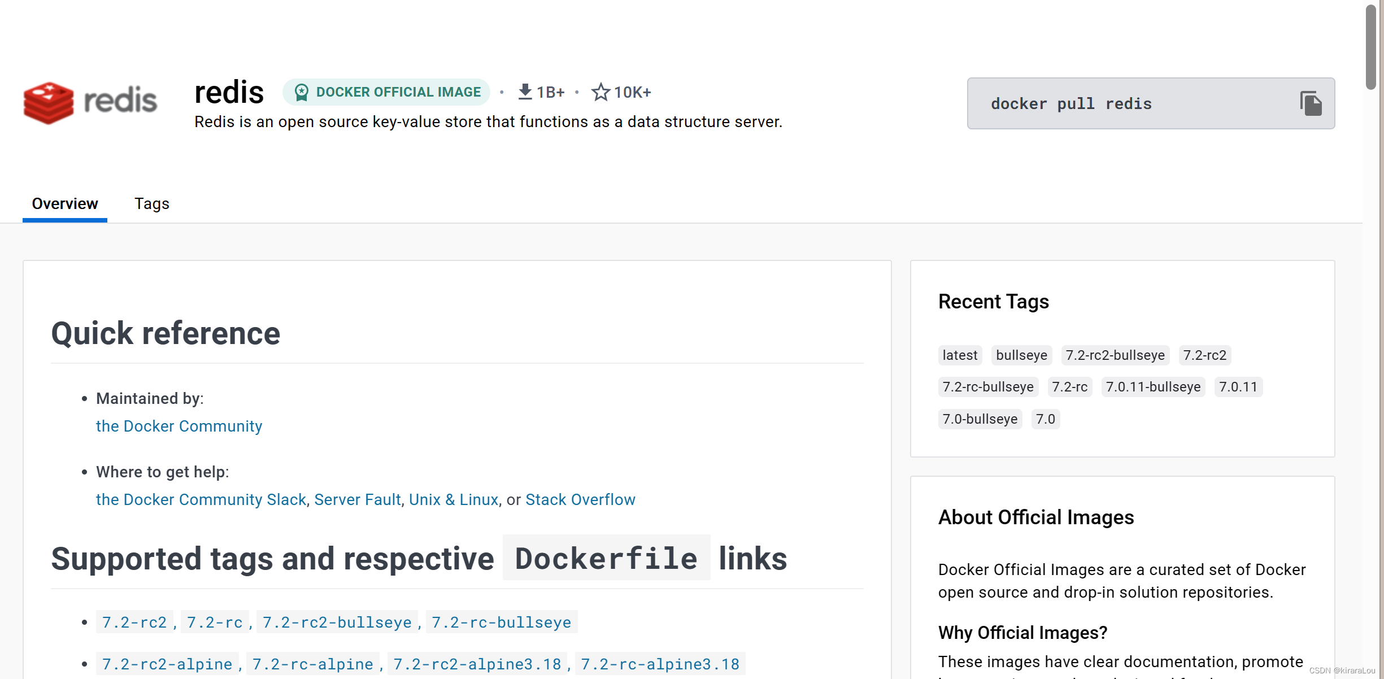Click the 10K+ stars count
Image resolution: width=1384 pixels, height=679 pixels.
(x=632, y=92)
